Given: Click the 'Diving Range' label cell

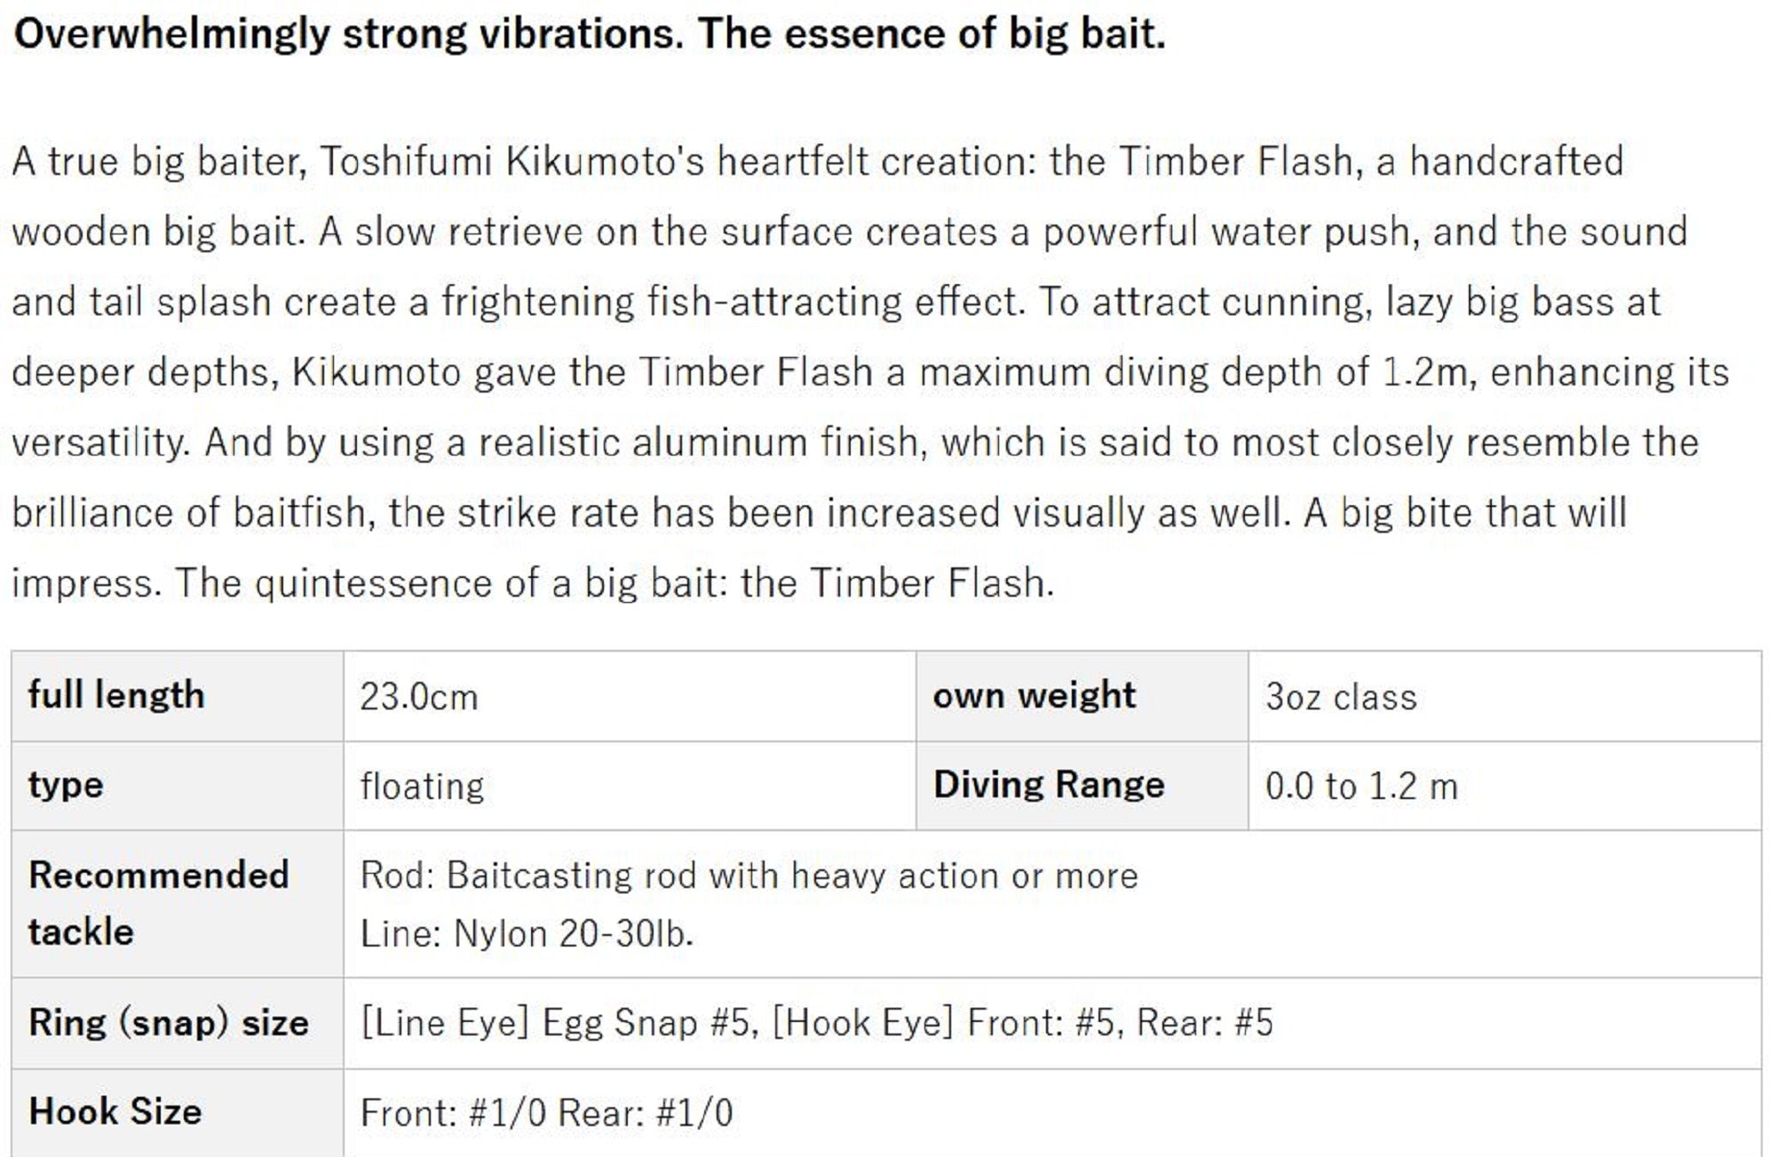Looking at the screenshot, I should tap(1049, 785).
